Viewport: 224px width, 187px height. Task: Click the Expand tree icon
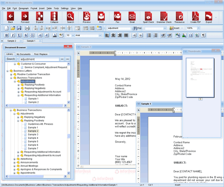(40, 16)
